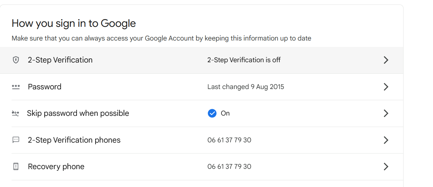Click the phone icon beside Recovery phone
Screen dimensions: 433x187
click(16, 167)
